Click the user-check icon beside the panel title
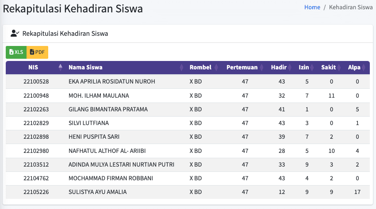Screen dimensions: 376x209 tap(15, 33)
